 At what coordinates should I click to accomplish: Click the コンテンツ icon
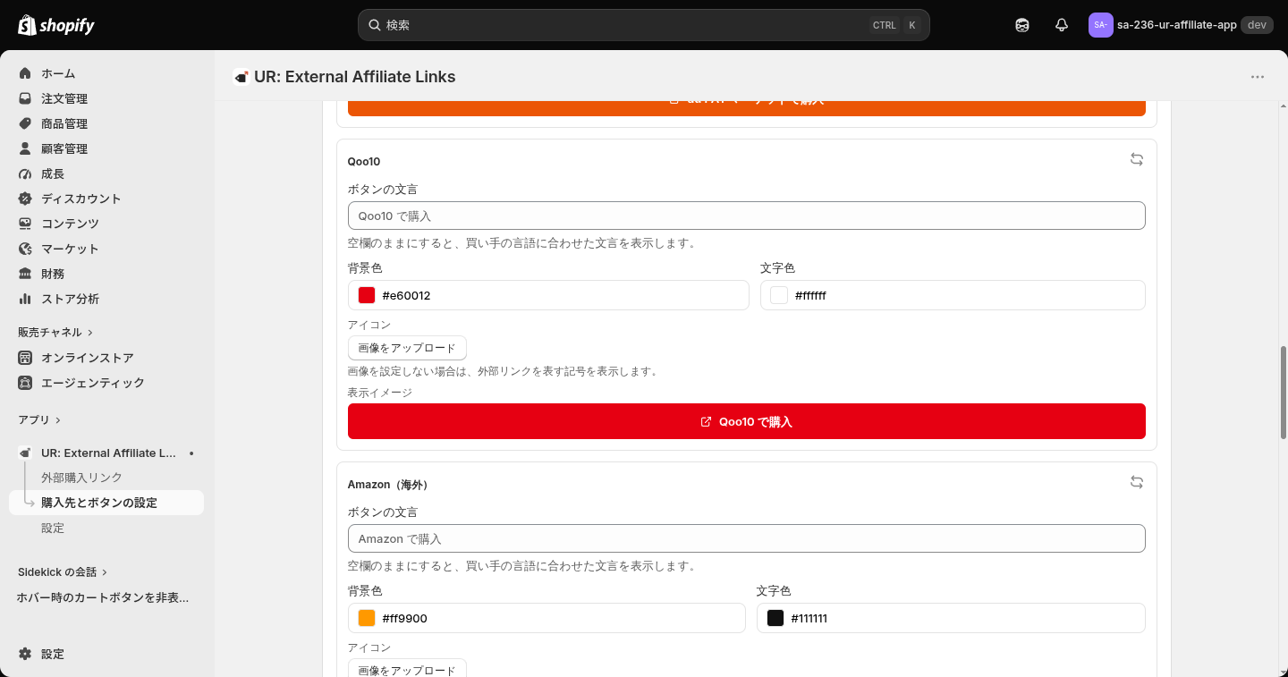pos(25,224)
